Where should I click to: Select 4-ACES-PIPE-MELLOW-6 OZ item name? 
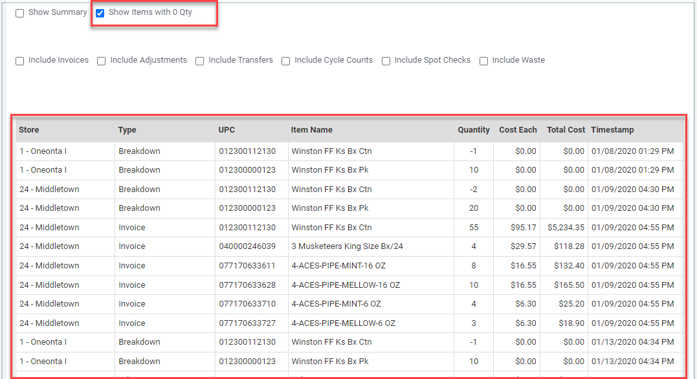tap(343, 323)
